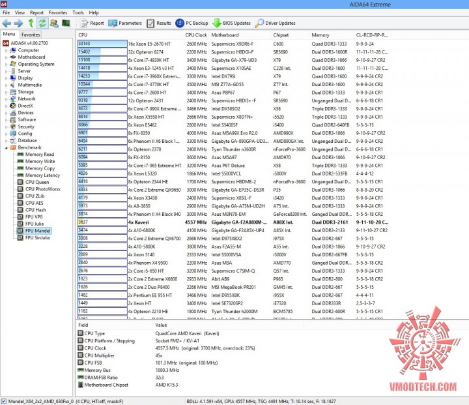Screen dimensions: 469x405
Task: Expand the Motherboard tree node
Action: click(x=7, y=57)
